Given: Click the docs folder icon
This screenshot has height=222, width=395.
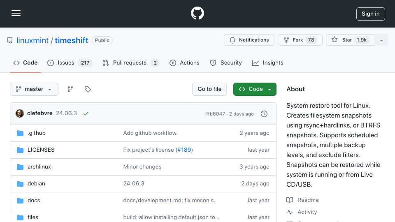Looking at the screenshot, I should pyautogui.click(x=20, y=201).
